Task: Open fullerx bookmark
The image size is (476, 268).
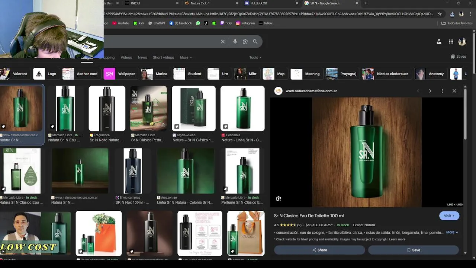Action: click(x=266, y=23)
